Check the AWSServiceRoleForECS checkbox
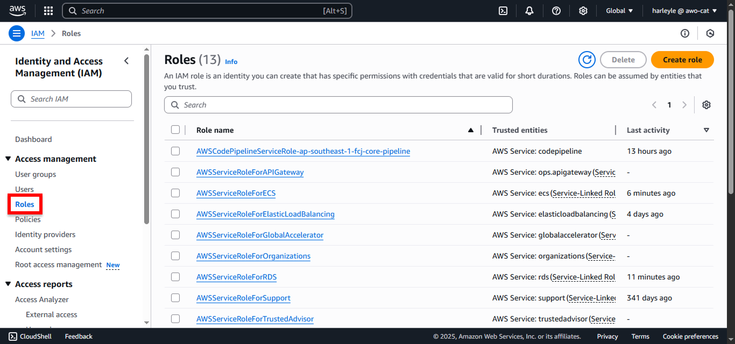This screenshot has width=735, height=344. point(175,193)
